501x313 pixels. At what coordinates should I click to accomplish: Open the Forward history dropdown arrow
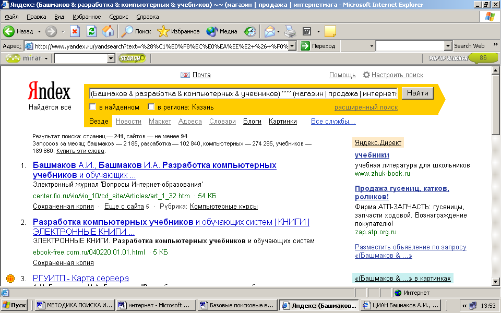(x=63, y=32)
